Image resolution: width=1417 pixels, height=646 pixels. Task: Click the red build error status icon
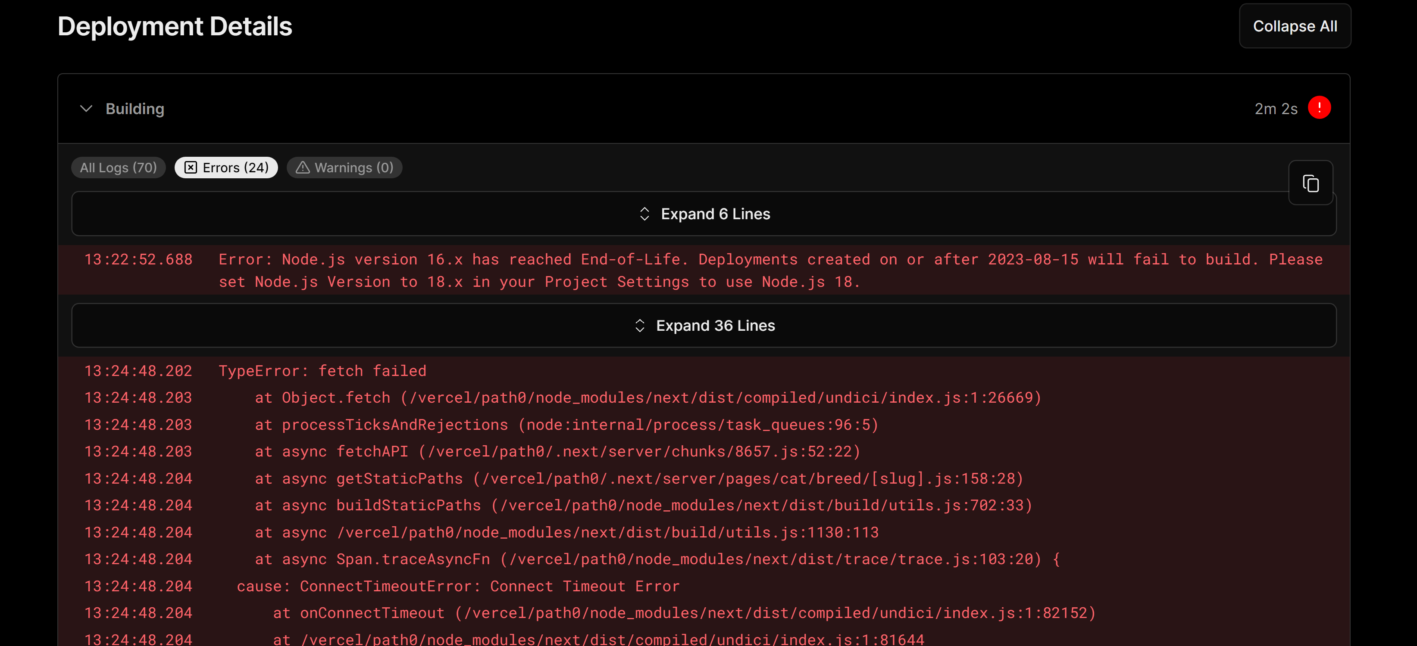[x=1319, y=108]
